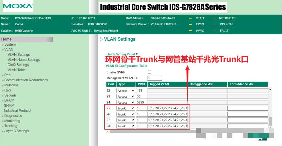Open port 28 Type dropdown
The width and height of the screenshot is (282, 146).
[126, 126]
